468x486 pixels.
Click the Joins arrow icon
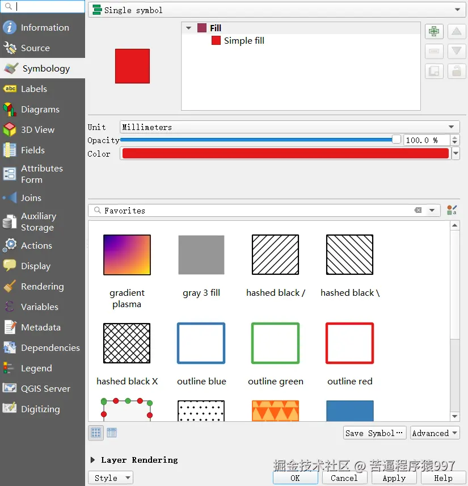pyautogui.click(x=10, y=198)
